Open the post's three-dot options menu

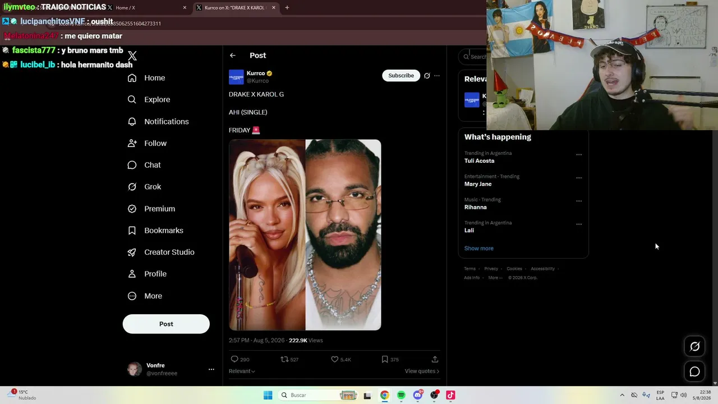(437, 76)
